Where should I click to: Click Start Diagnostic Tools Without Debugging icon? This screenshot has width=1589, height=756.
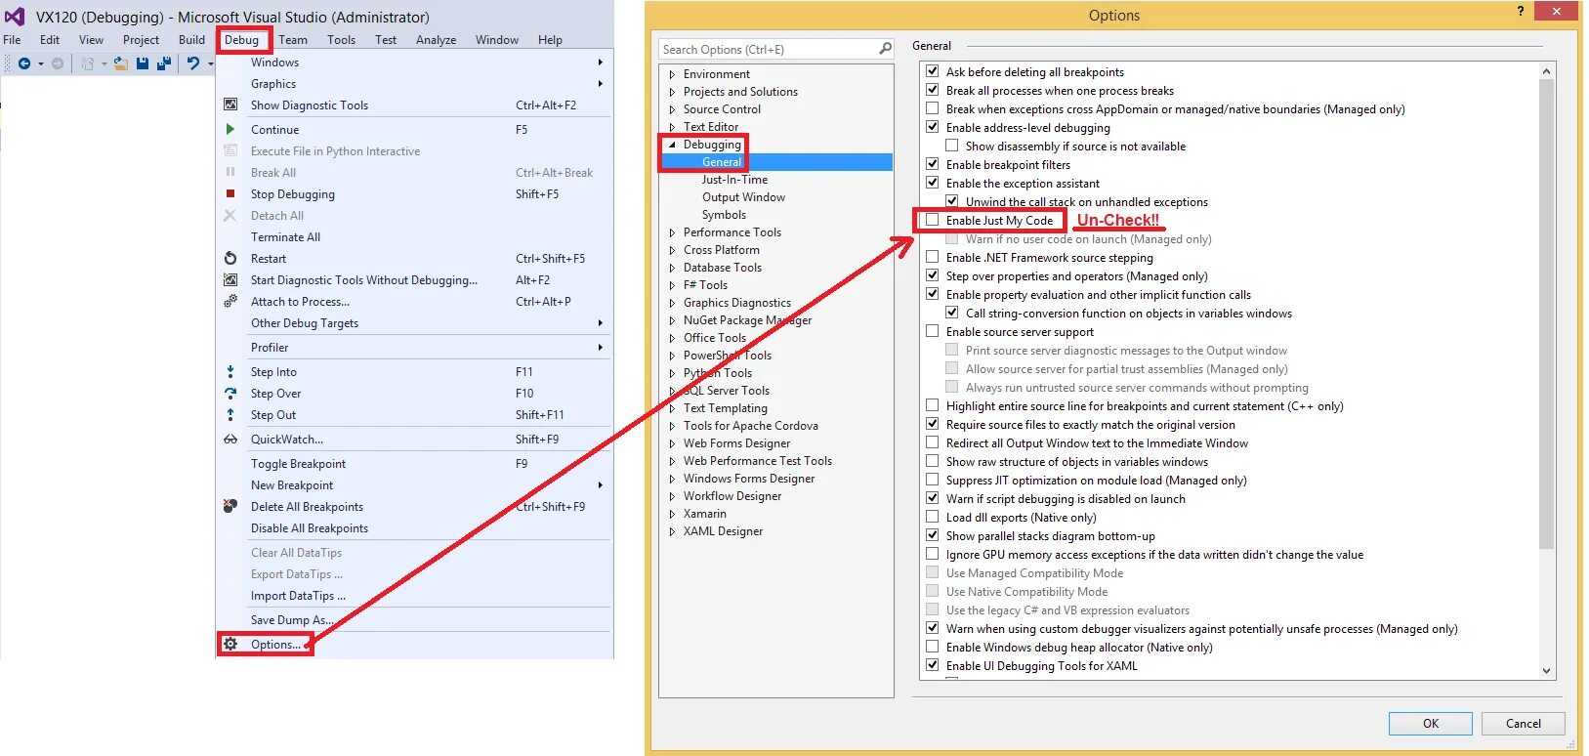coord(230,279)
